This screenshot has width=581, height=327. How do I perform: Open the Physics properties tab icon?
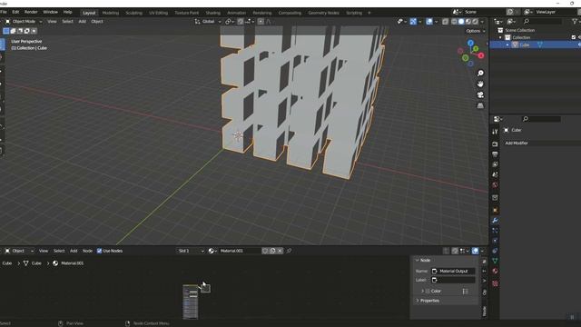[495, 241]
